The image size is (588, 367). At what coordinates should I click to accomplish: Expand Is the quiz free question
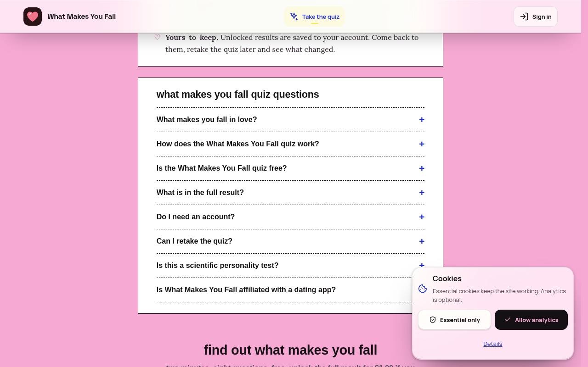click(x=290, y=168)
